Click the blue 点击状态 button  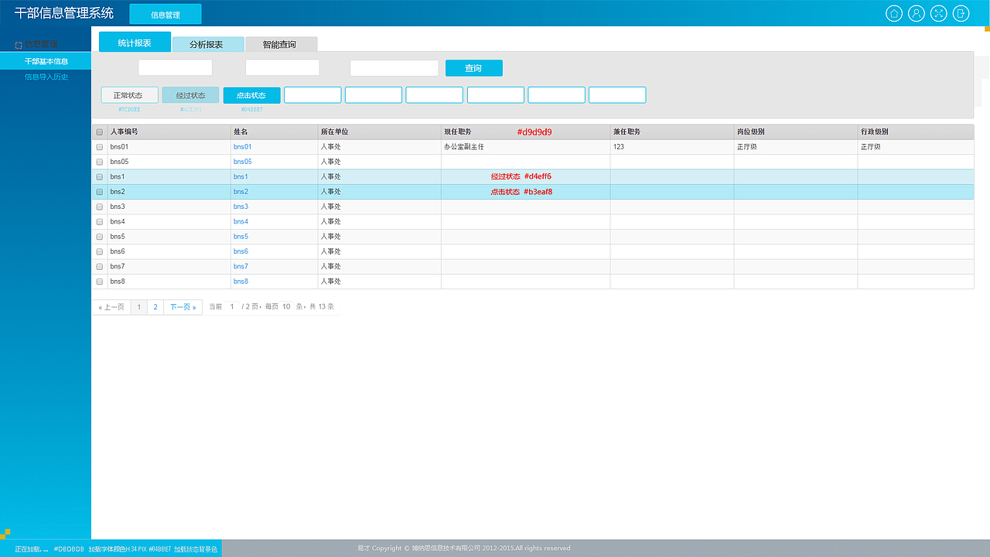point(251,95)
